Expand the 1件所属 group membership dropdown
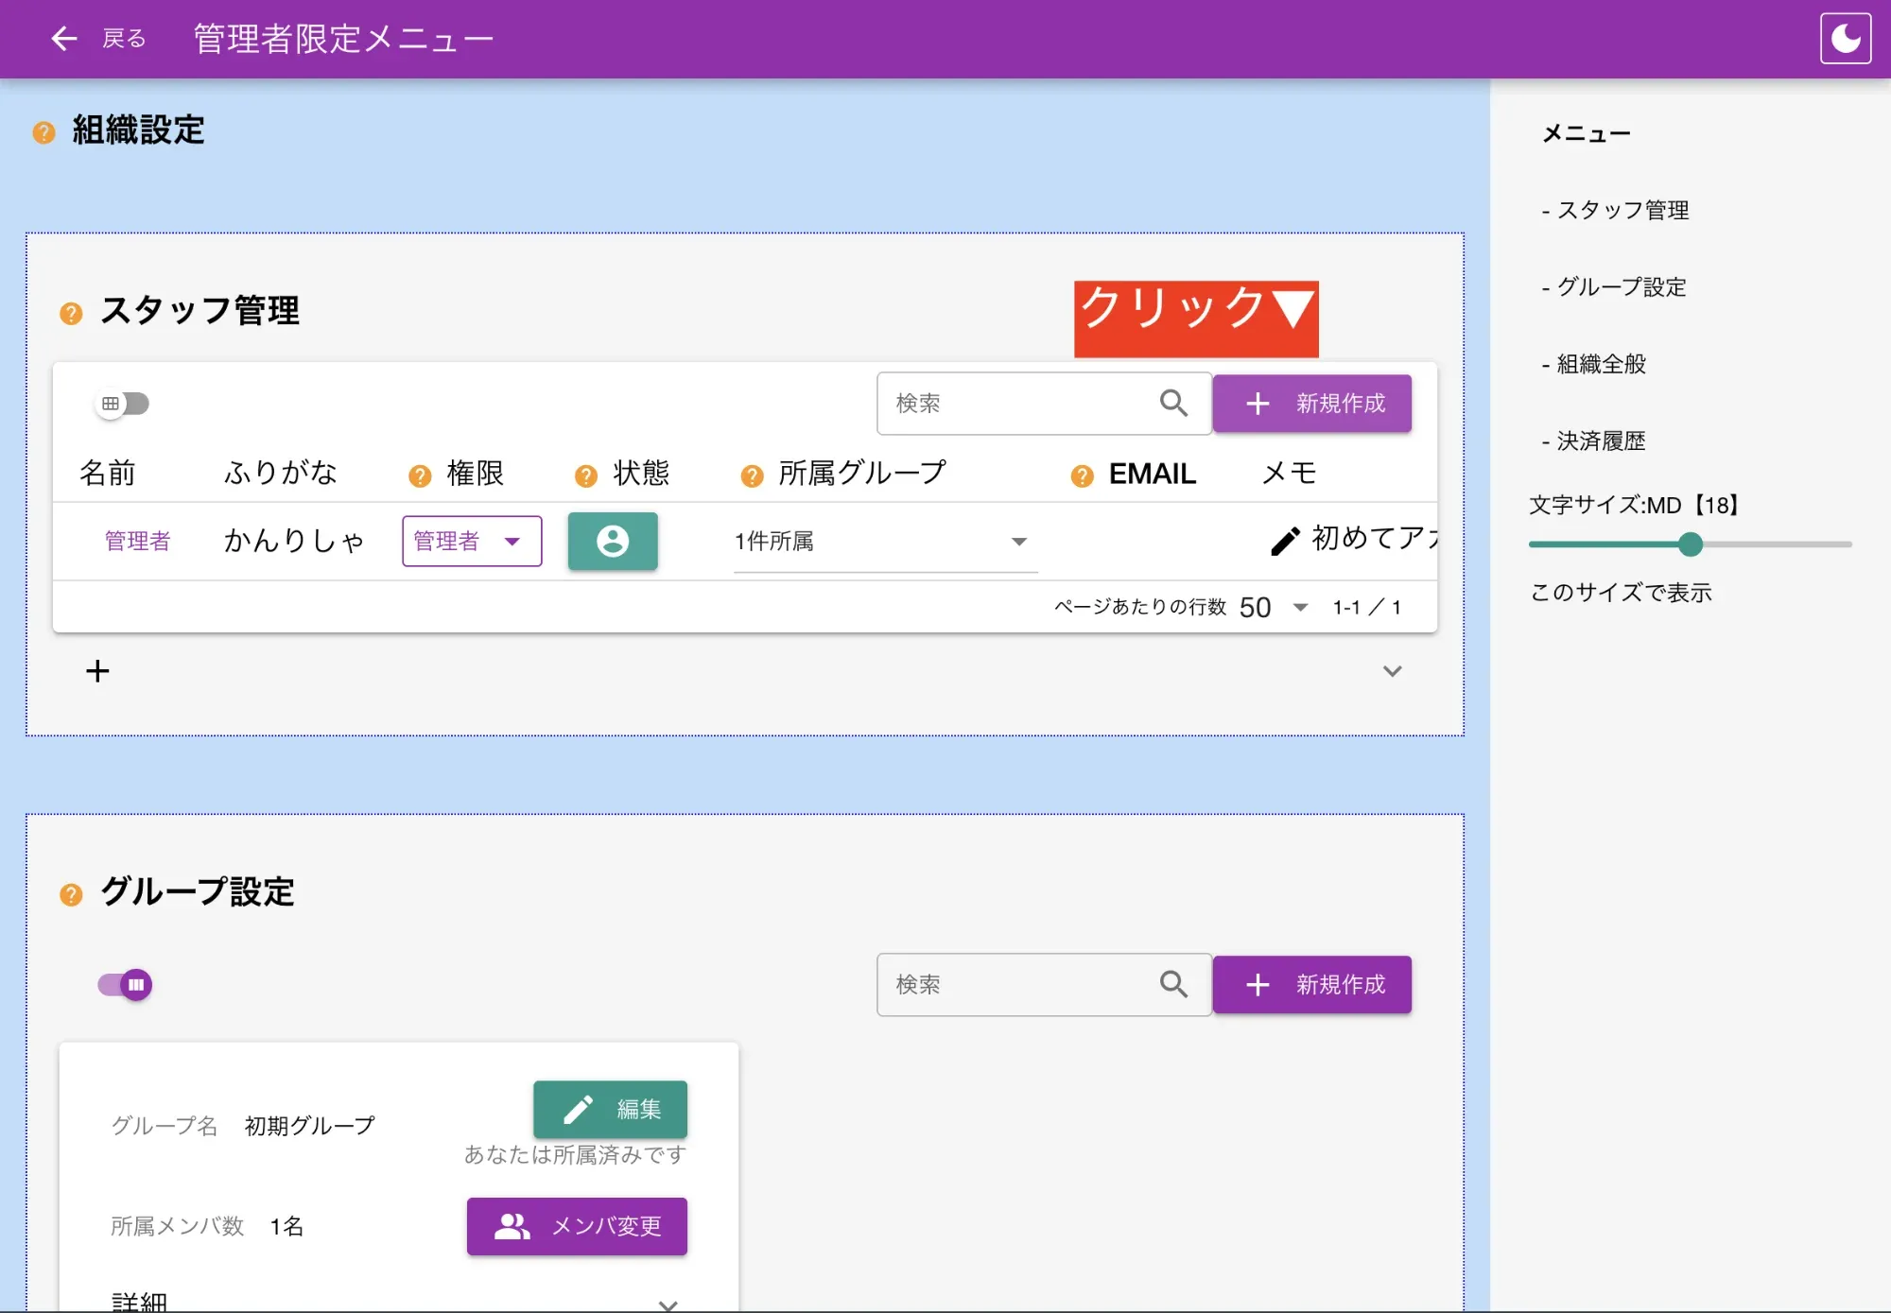 (x=1019, y=542)
